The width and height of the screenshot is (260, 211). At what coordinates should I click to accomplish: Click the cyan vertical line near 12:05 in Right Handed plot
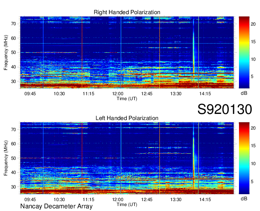point(121,52)
